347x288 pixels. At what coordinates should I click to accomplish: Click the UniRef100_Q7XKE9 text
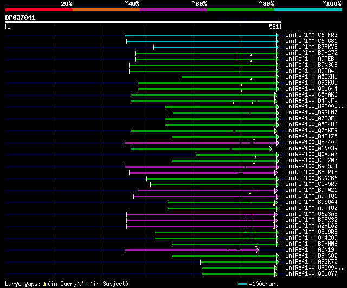coord(311,131)
